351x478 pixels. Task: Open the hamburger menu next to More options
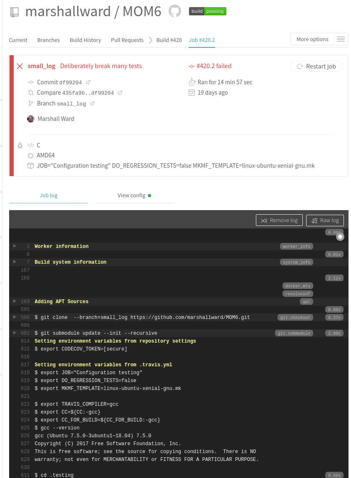pos(341,39)
